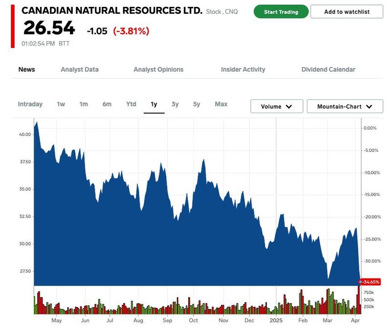Select the 3y time range
The height and width of the screenshot is (336, 391).
175,104
